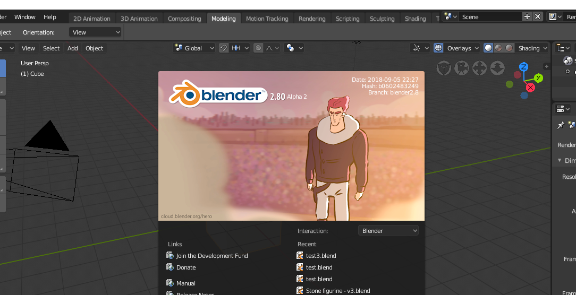The height and width of the screenshot is (295, 576).
Task: Select rendered shading mode
Action: (x=509, y=48)
